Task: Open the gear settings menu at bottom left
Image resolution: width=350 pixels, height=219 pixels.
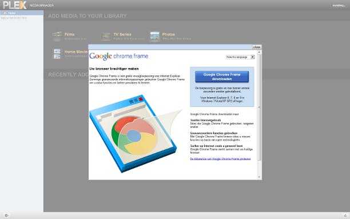Action: pos(6,216)
